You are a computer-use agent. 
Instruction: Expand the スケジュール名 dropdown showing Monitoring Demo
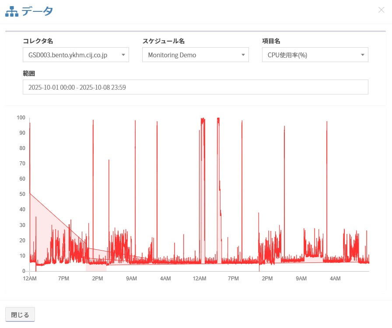point(195,55)
